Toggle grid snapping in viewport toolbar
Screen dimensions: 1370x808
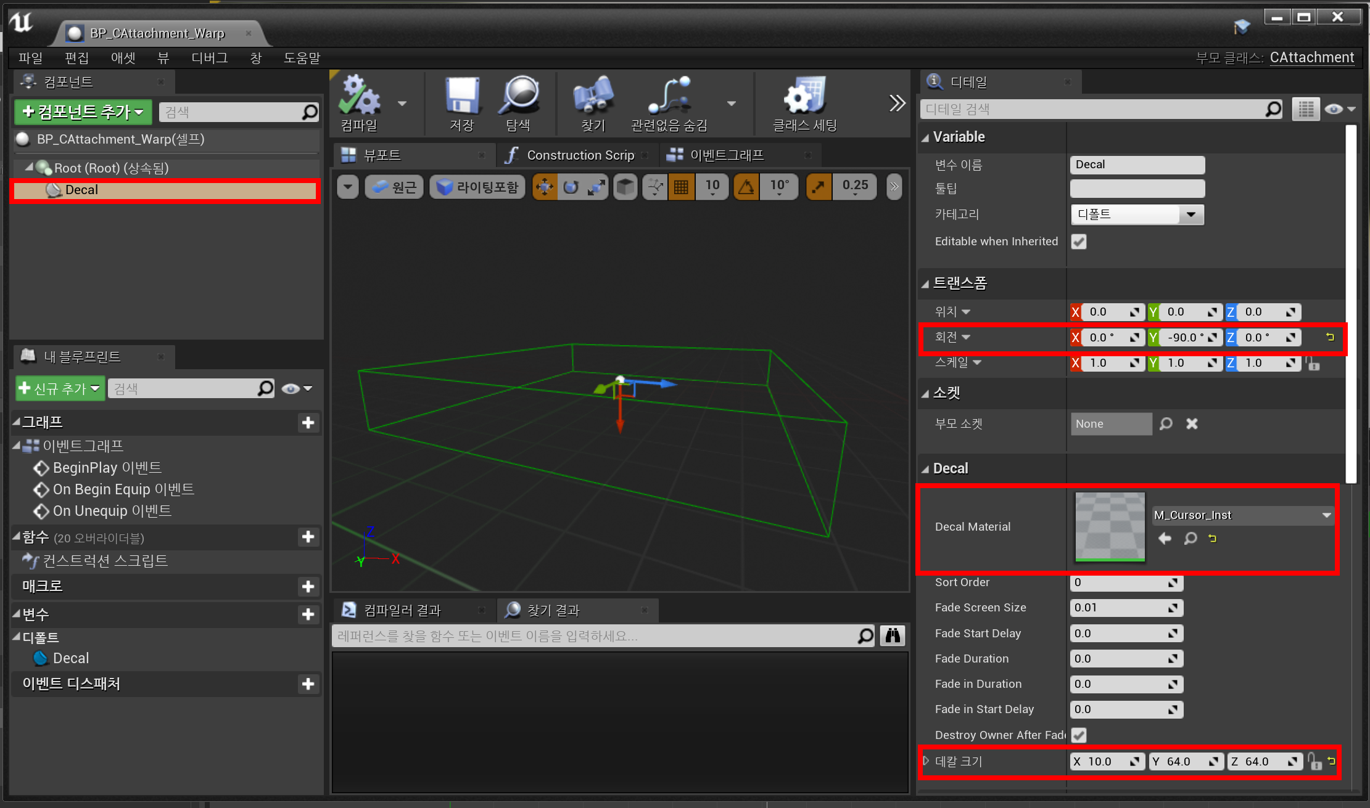click(681, 187)
